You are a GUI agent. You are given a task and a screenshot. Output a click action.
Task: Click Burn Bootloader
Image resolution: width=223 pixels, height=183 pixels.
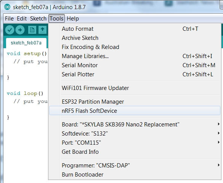135,175
